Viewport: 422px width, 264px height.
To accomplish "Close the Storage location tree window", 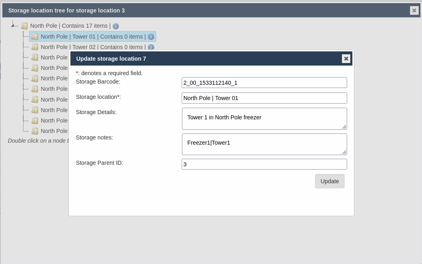I will (x=414, y=10).
